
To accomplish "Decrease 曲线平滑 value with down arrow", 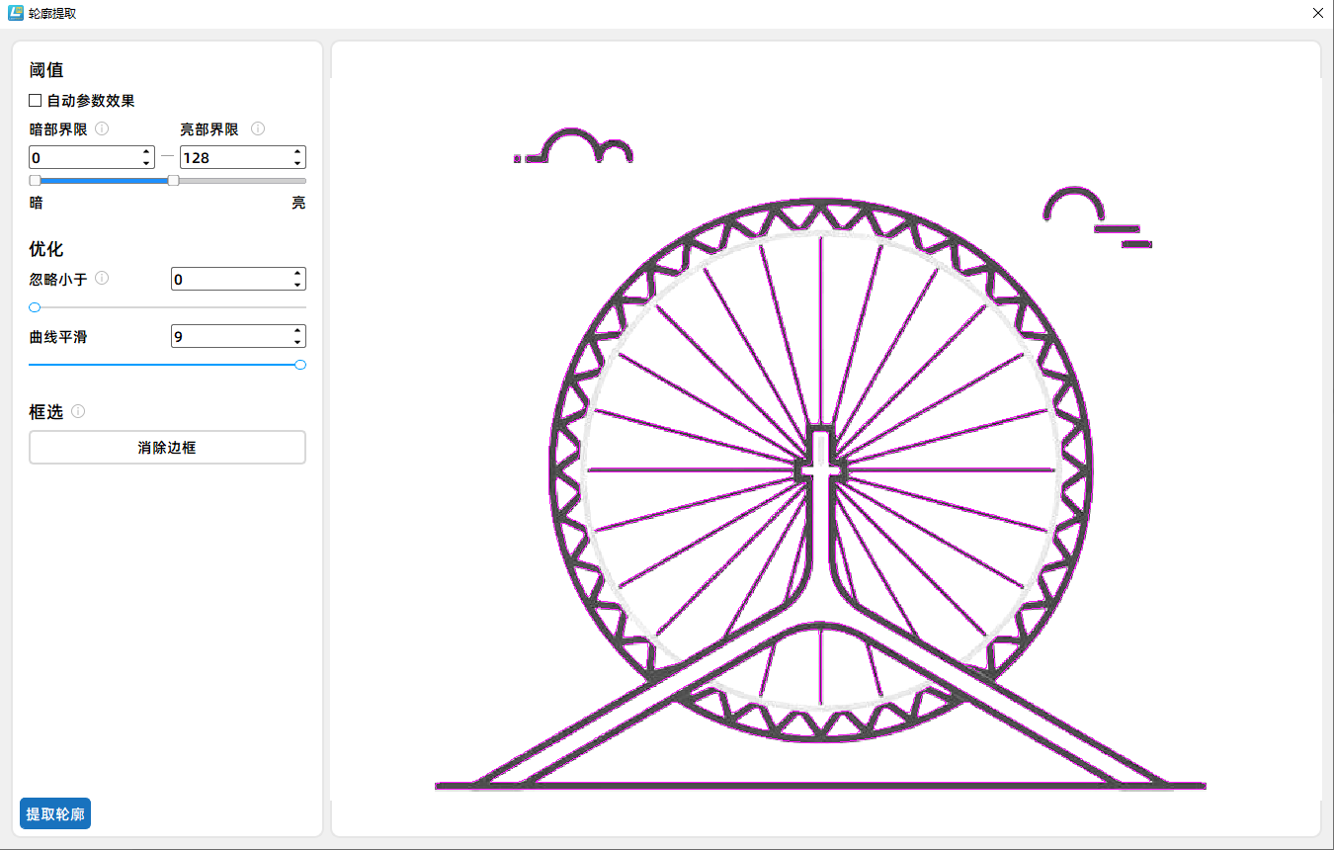I will tap(297, 342).
